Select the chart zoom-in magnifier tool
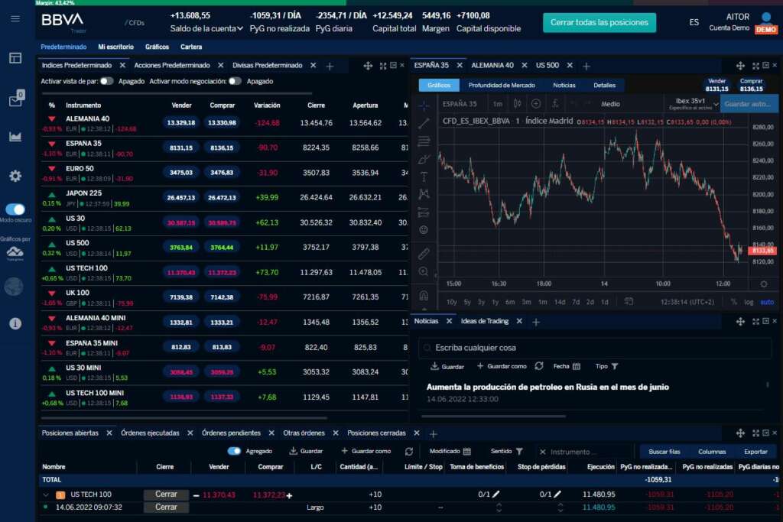The image size is (783, 522). pos(424,271)
